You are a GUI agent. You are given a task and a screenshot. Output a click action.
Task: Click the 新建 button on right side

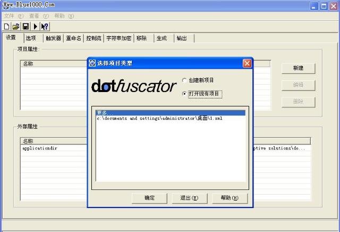coord(298,69)
